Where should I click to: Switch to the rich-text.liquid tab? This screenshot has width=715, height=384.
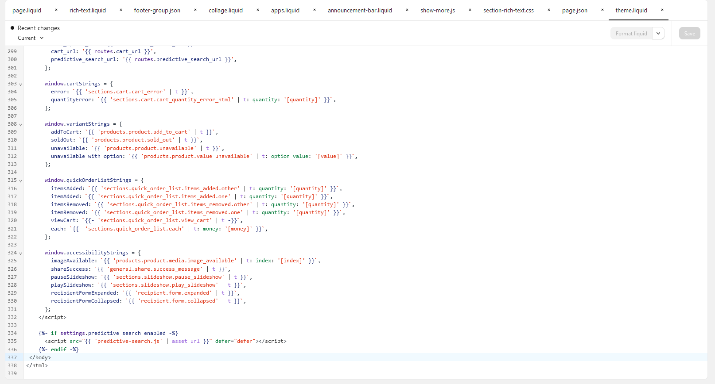tap(88, 10)
